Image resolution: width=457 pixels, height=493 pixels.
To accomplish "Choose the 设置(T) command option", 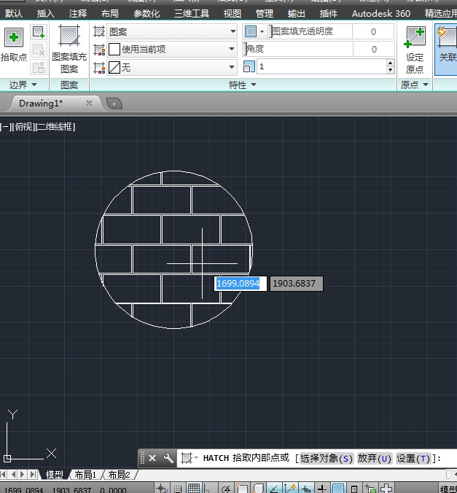I will [413, 458].
